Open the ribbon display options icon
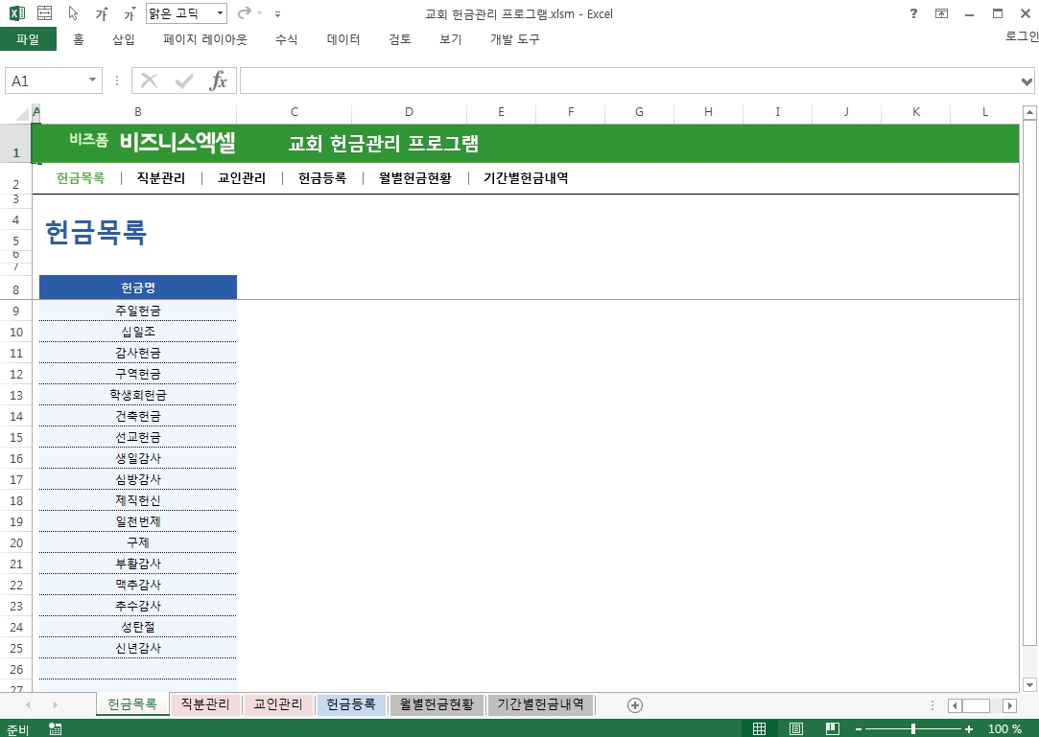 click(x=941, y=13)
